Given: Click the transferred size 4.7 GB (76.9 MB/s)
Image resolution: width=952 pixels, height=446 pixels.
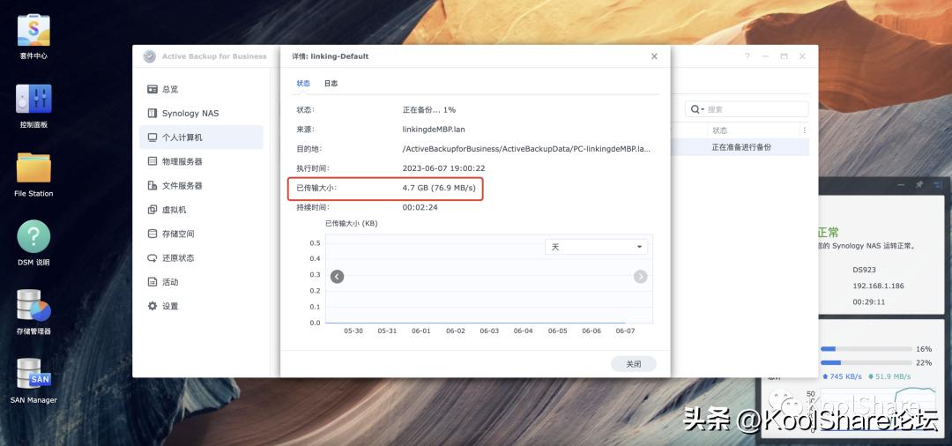Looking at the screenshot, I should [x=439, y=188].
